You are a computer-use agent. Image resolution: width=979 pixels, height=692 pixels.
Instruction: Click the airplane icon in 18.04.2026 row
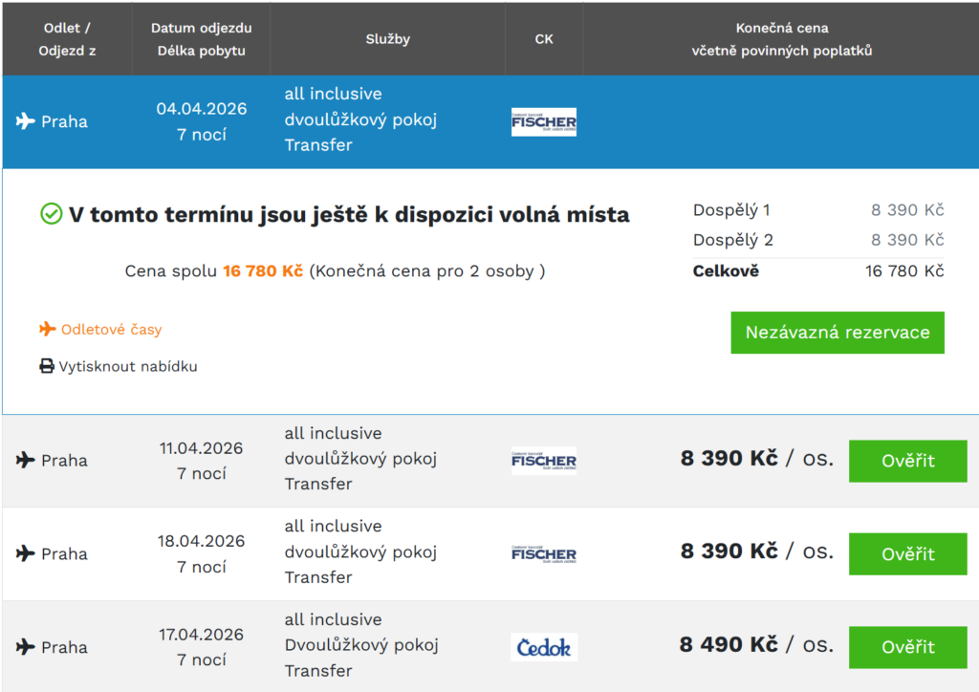click(x=26, y=553)
